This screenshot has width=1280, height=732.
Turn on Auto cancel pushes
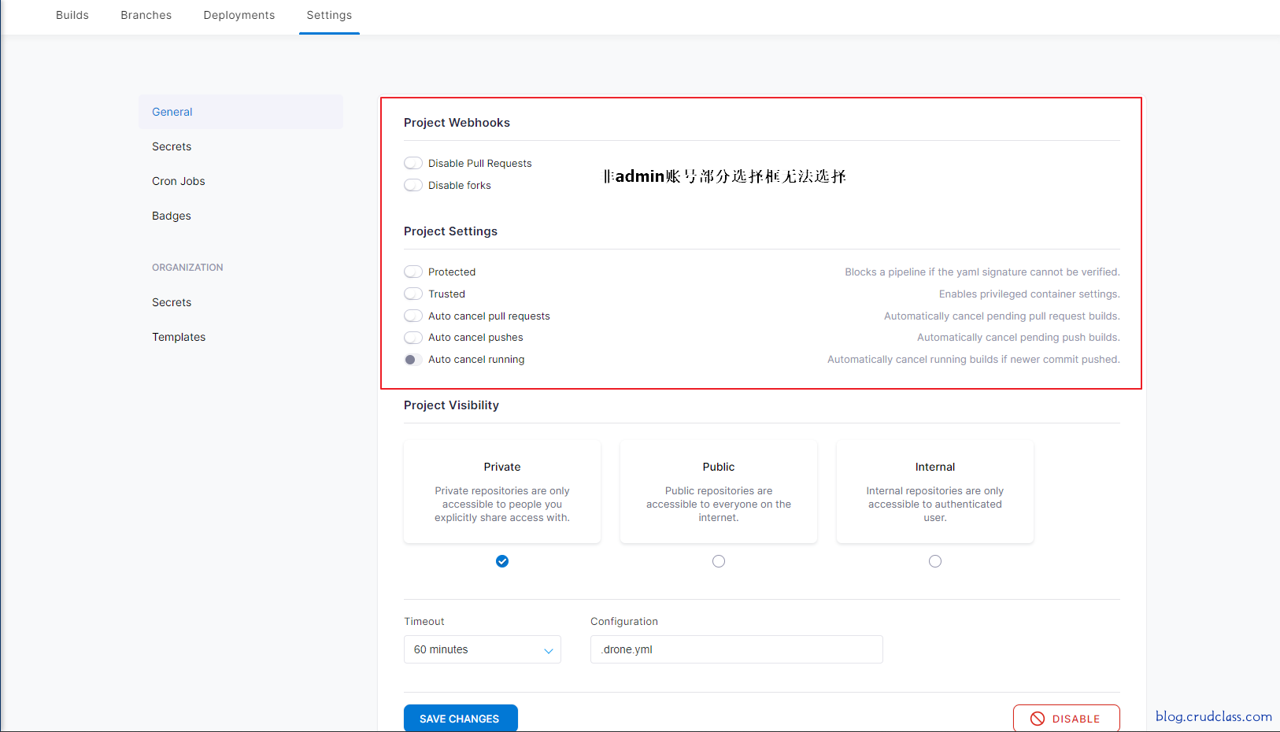pos(413,338)
